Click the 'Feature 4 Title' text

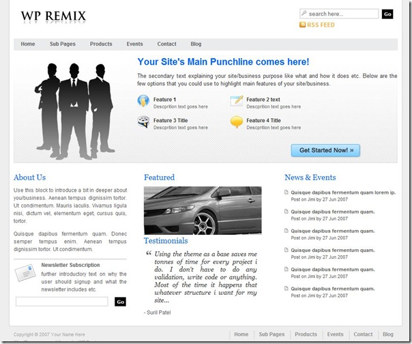point(263,120)
